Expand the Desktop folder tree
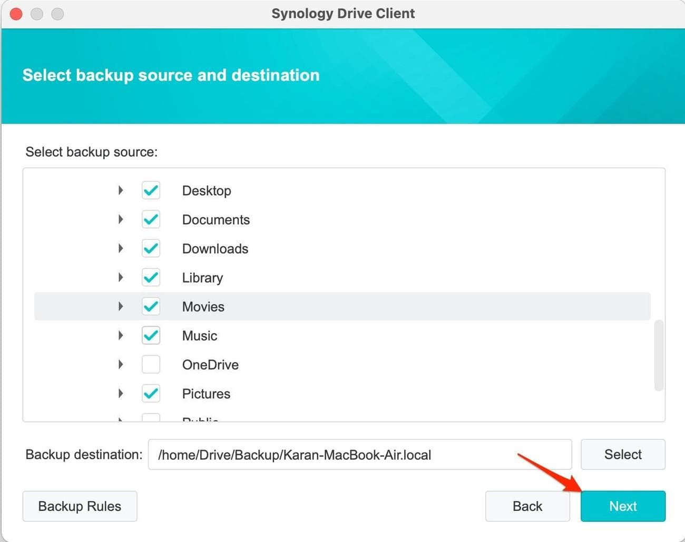This screenshot has height=542, width=685. coord(120,190)
